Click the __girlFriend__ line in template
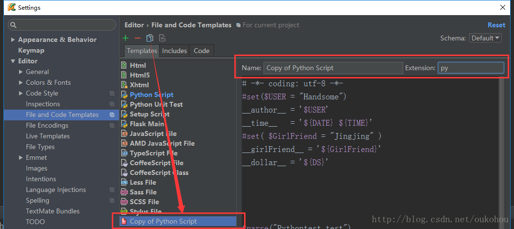Viewport: 514px width, 229px height. (312, 149)
